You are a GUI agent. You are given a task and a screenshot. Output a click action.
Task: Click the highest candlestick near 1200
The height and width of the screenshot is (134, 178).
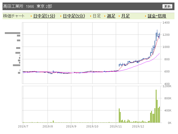(157, 33)
